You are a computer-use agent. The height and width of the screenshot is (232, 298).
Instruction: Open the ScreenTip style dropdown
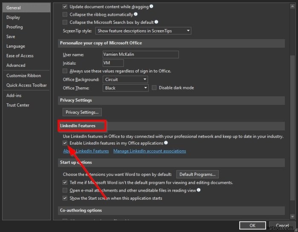pos(143,31)
